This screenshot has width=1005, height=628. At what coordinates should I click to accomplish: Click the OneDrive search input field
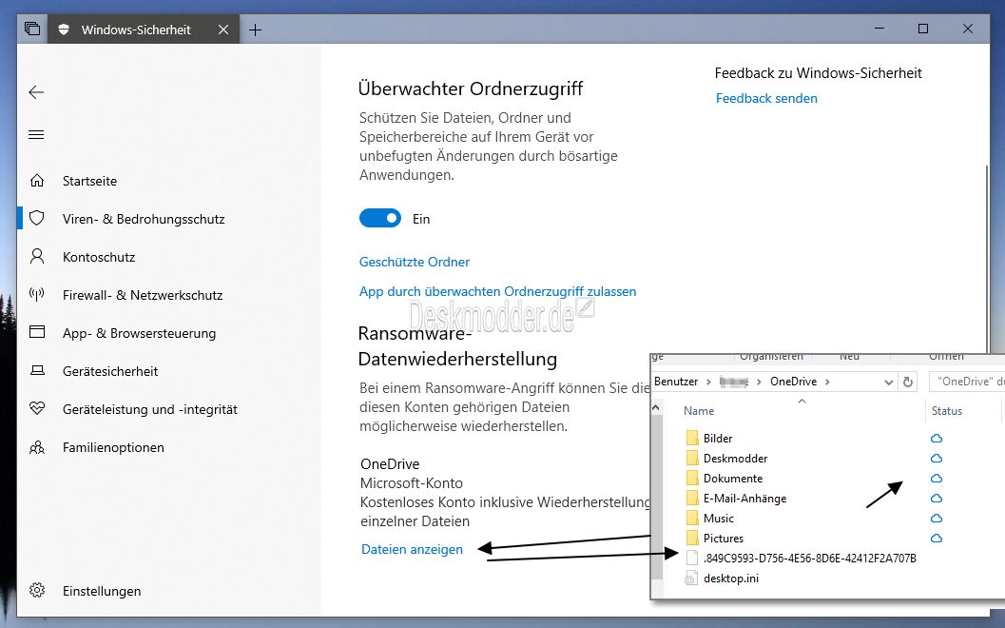967,382
